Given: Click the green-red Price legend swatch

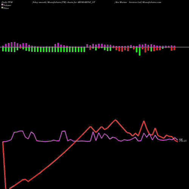Looking at the screenshot, I should tap(2, 8).
